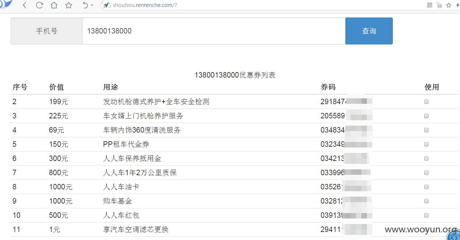Open the browser home page icon

54,5
